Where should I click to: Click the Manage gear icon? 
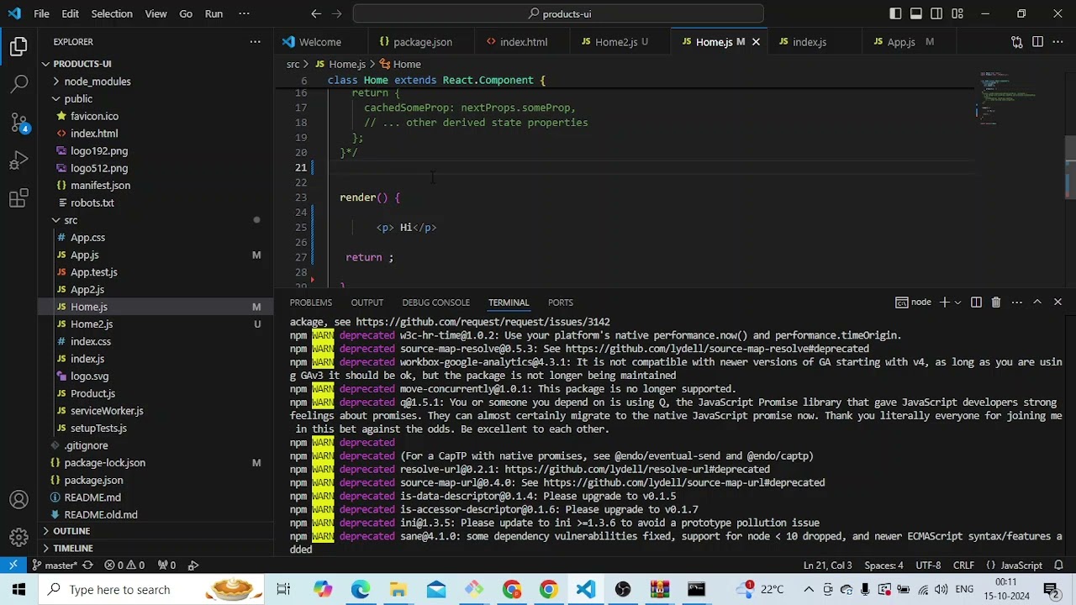point(18,538)
